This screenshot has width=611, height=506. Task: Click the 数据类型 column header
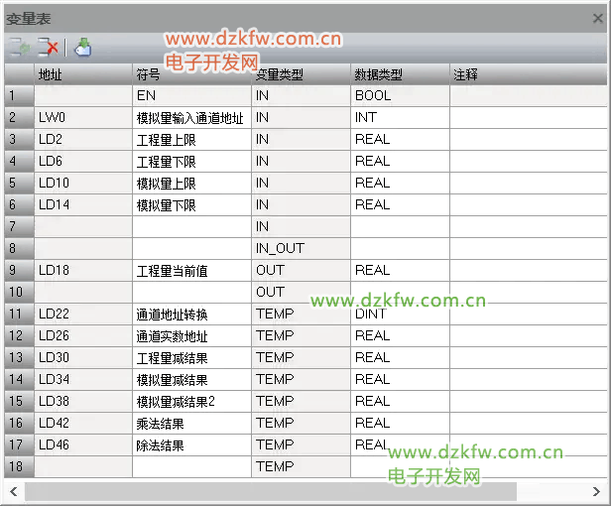[400, 74]
